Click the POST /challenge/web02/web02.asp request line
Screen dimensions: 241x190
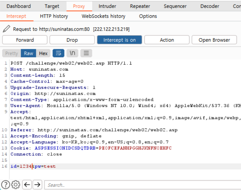tap(71, 63)
